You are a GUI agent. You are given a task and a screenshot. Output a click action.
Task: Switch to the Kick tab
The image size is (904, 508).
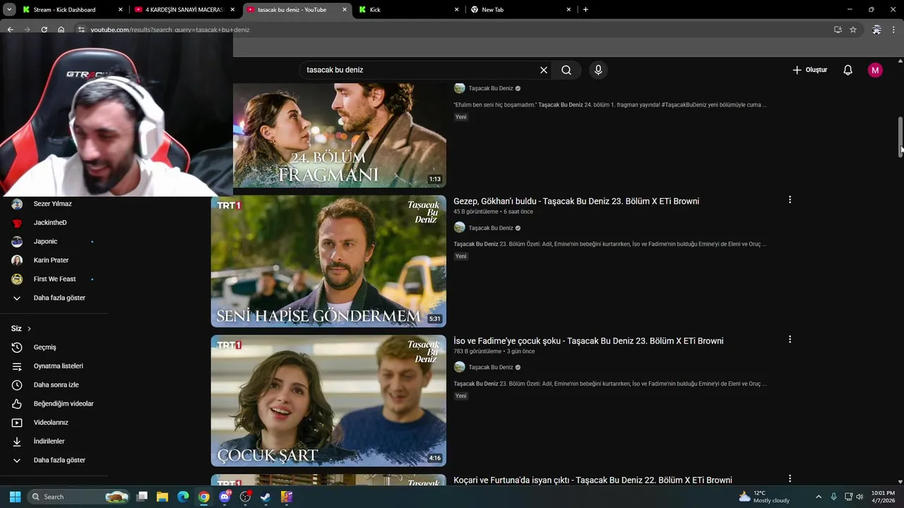(x=410, y=10)
